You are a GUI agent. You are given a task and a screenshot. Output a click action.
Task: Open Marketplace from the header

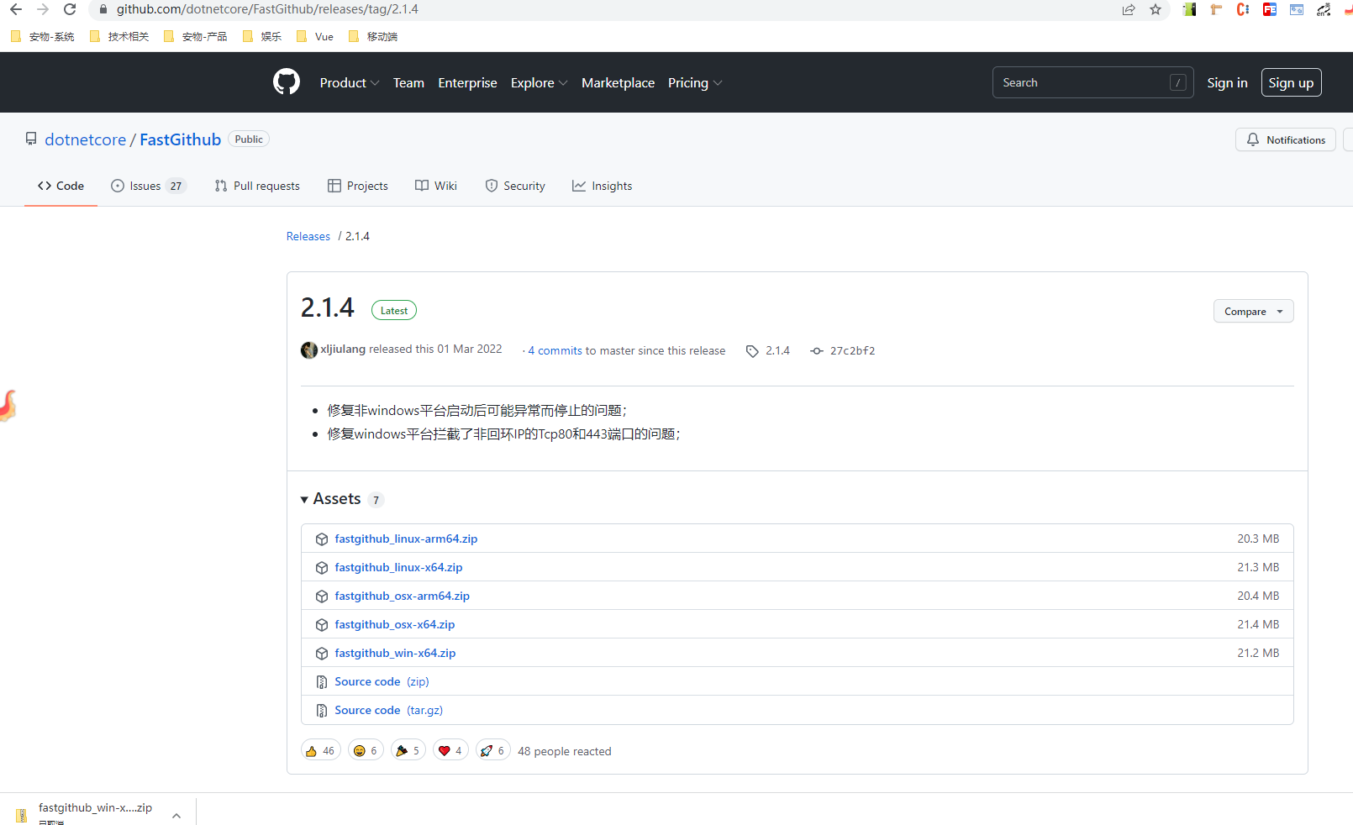[618, 82]
